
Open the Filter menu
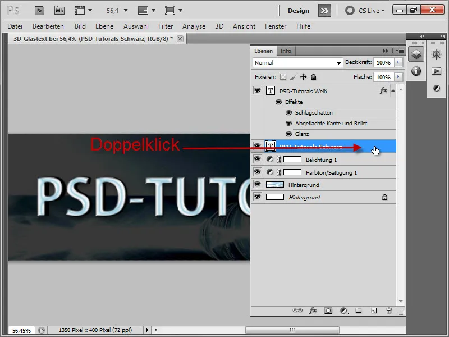[x=166, y=26]
